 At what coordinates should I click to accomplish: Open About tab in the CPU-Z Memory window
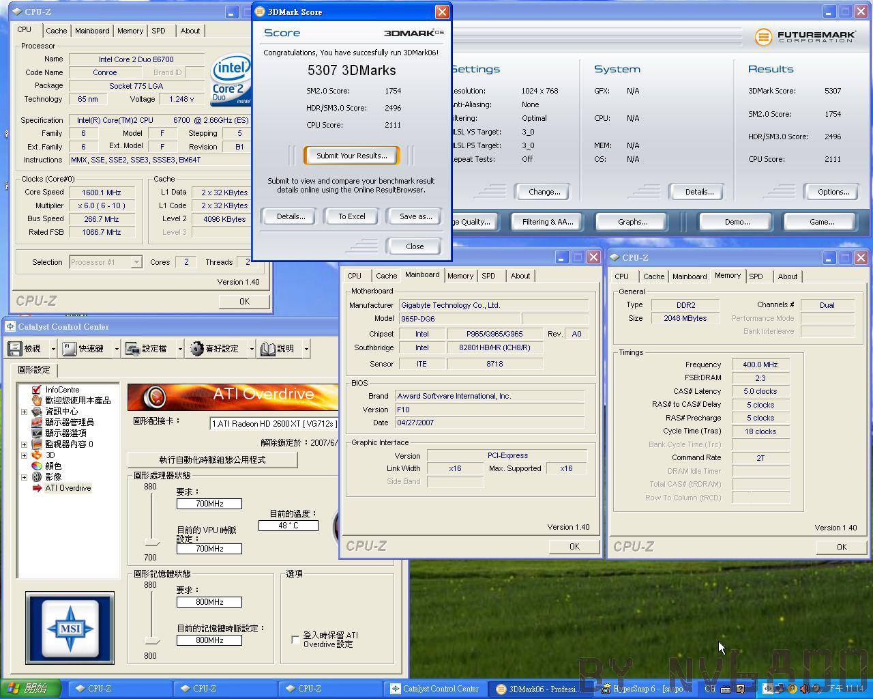788,276
